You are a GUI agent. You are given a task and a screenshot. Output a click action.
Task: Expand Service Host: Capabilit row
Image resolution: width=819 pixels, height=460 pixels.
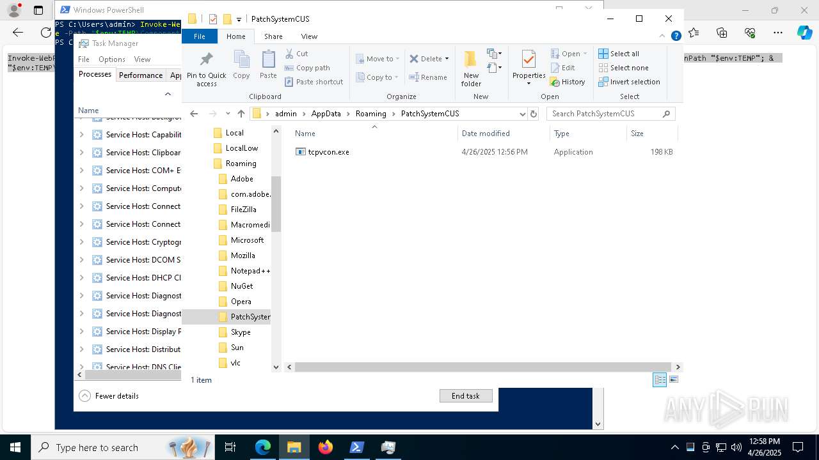click(x=81, y=135)
